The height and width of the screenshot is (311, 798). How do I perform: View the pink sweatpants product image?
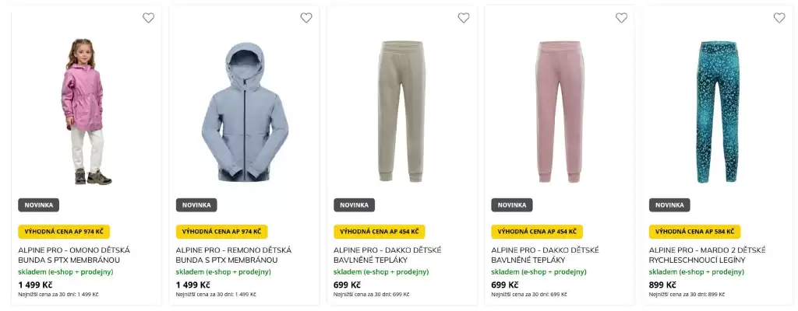(559, 111)
